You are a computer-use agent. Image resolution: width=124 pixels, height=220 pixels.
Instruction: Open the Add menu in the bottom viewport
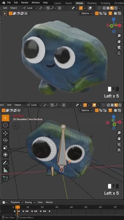point(9,105)
